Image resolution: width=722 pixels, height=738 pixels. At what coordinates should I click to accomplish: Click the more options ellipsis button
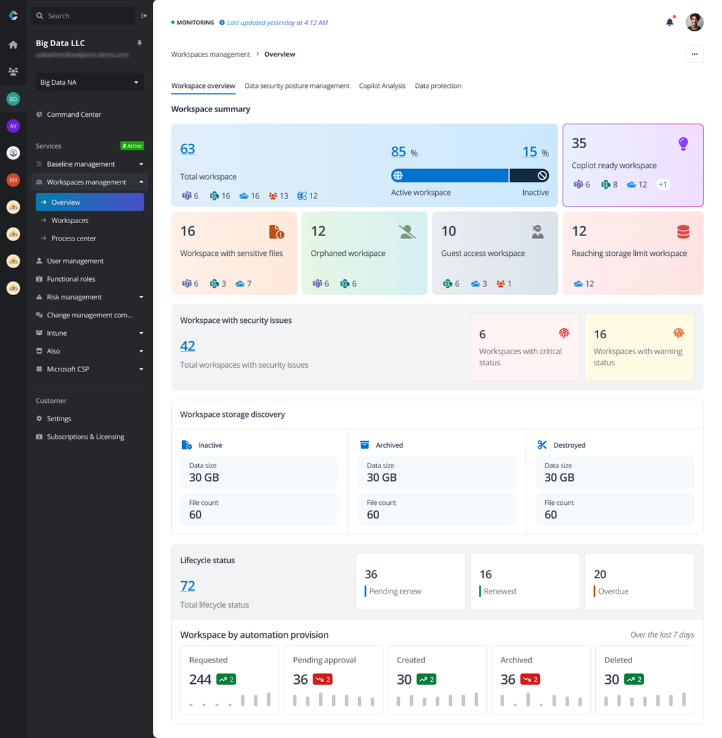tap(694, 54)
